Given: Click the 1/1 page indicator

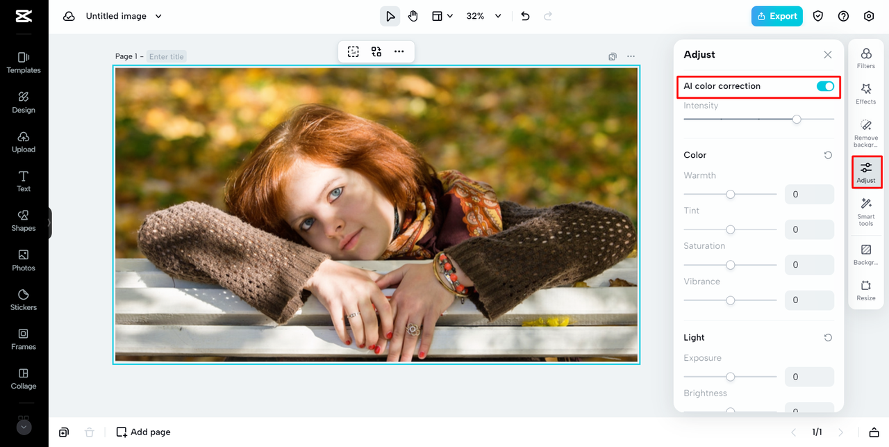Looking at the screenshot, I should [817, 432].
